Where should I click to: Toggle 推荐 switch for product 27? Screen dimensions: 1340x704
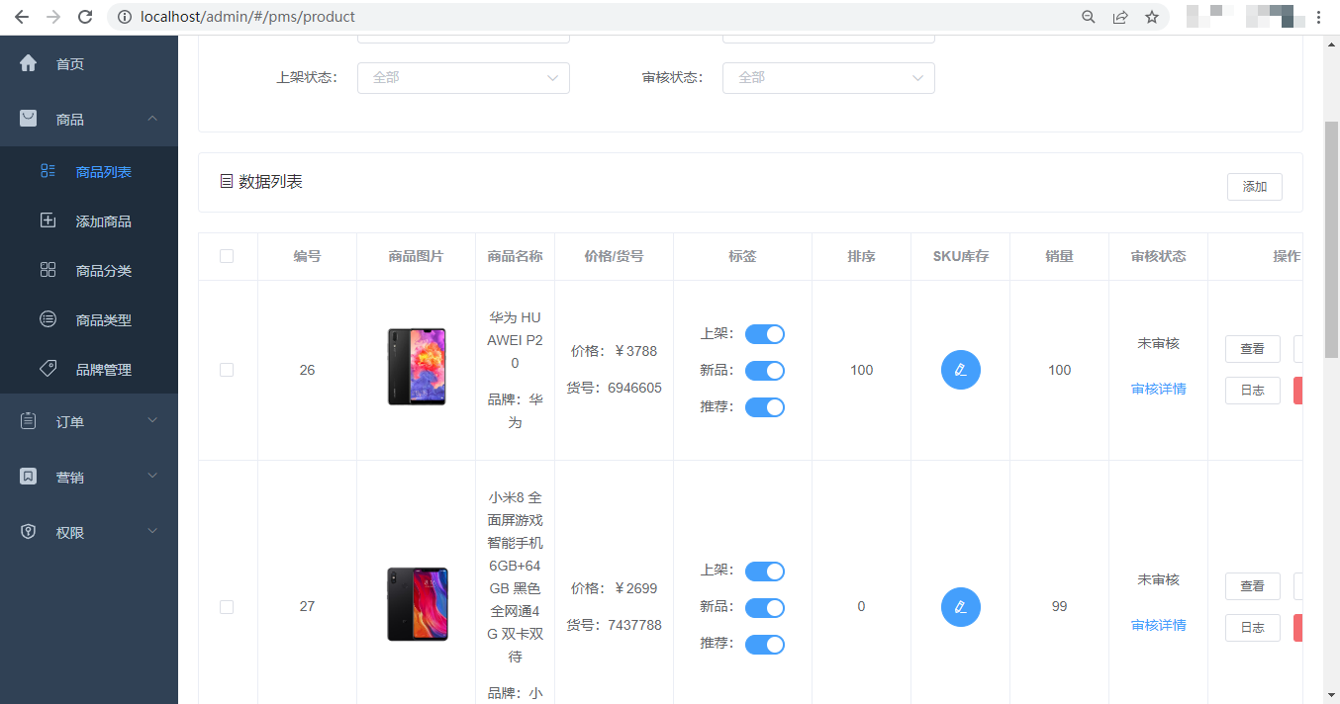[764, 645]
